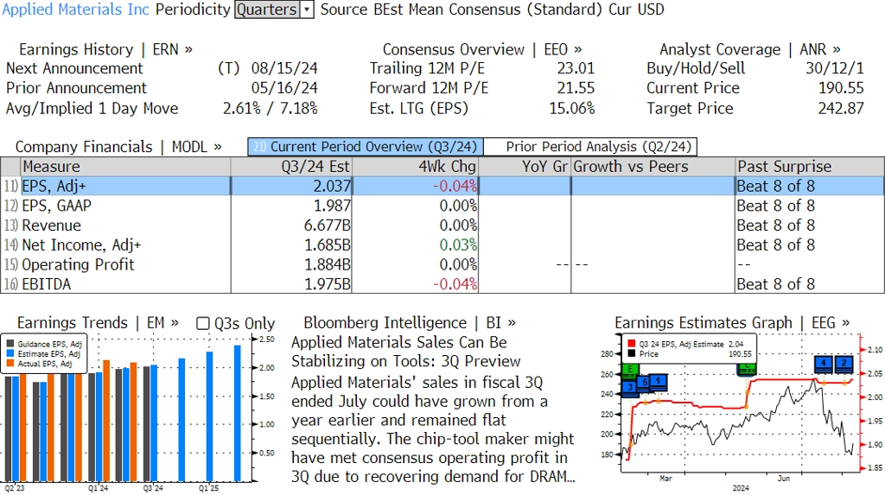Click the Est. LTG (EPS) value 15.06%
Viewport: 885px width, 495px height.
click(x=572, y=109)
